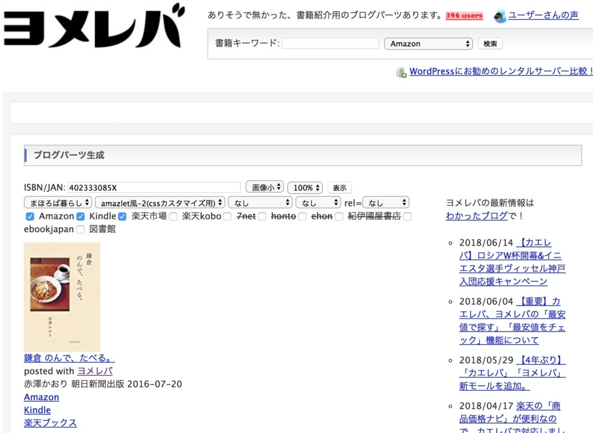Enable the checkbox left of ehon label
593x433 pixels.
coord(302,217)
